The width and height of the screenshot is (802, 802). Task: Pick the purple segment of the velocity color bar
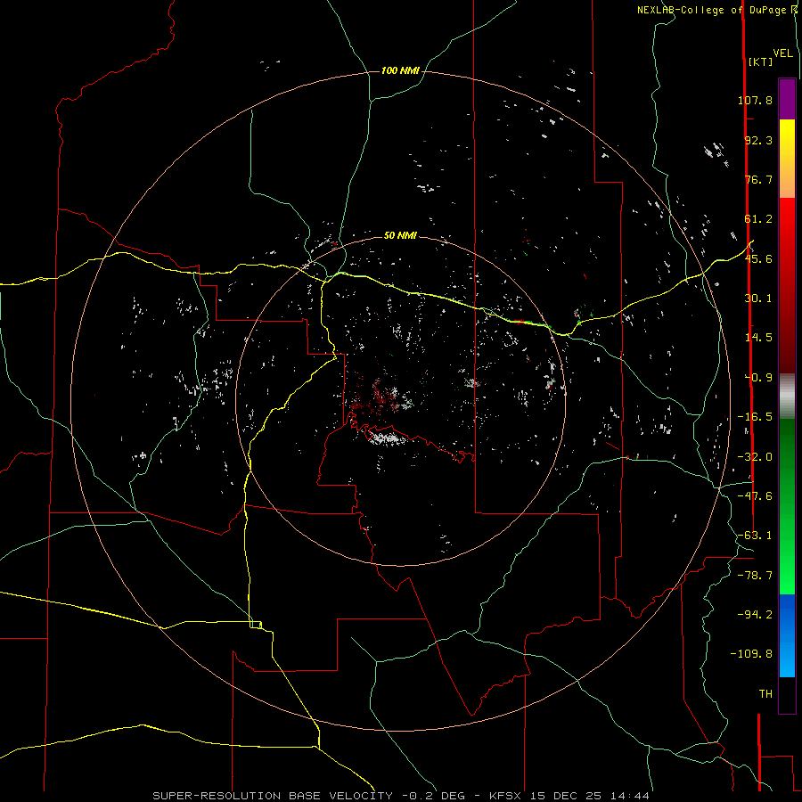click(787, 99)
